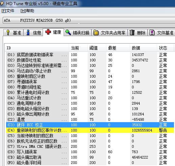Image resolution: width=175 pixels, height=166 pixels.
Task: Click the 最差 column header
Action: pos(118,48)
